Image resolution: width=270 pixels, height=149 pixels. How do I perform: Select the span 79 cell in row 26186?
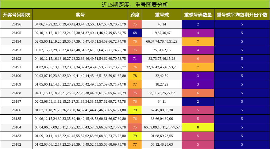[x=135, y=110]
